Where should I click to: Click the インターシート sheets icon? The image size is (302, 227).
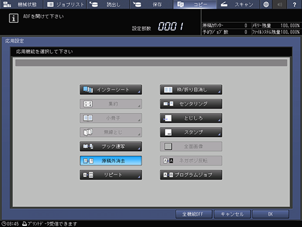88,90
